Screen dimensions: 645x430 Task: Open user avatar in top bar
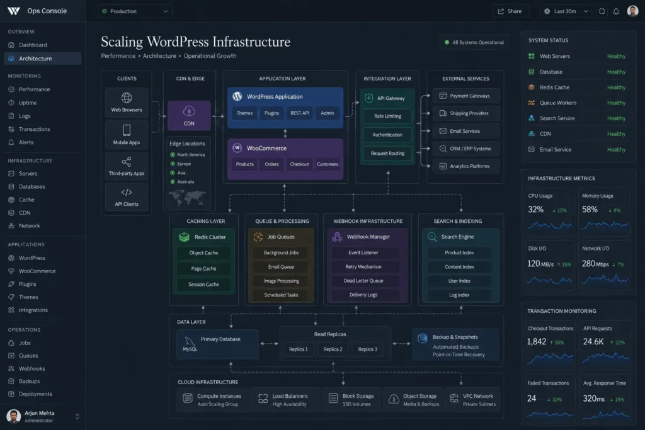pyautogui.click(x=632, y=11)
